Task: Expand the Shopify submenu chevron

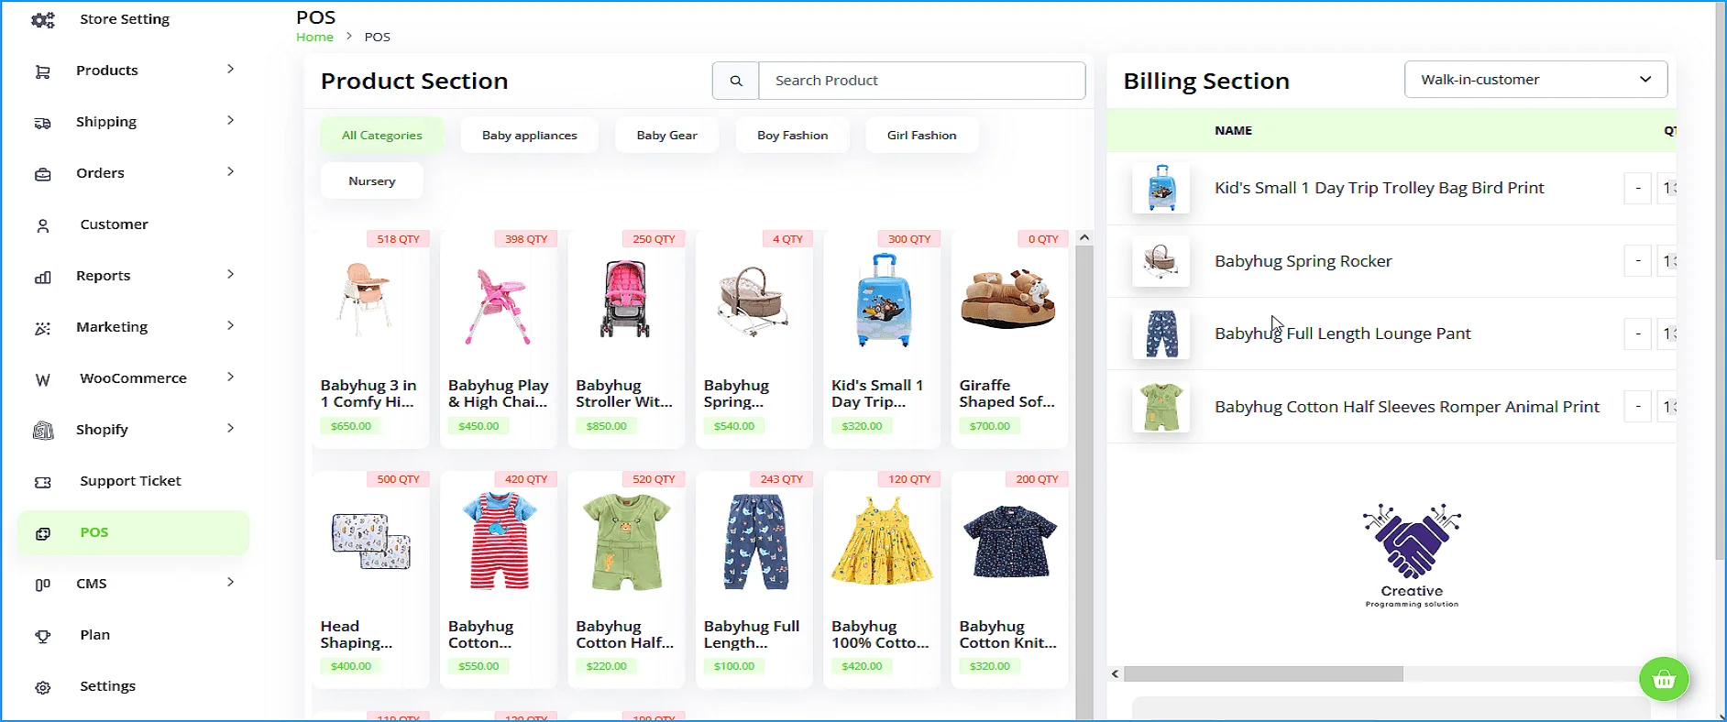Action: click(x=230, y=428)
